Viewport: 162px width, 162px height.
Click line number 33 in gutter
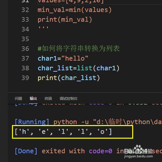25,19
